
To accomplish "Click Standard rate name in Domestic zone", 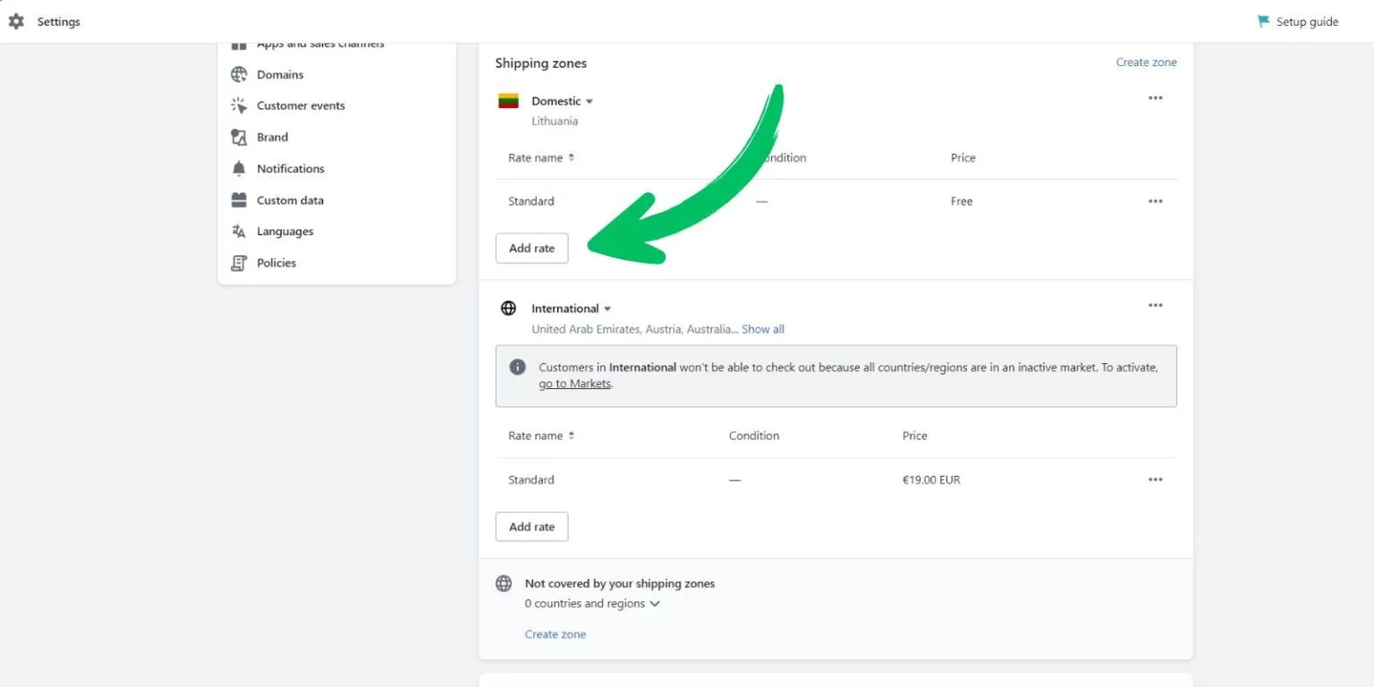I will click(x=531, y=201).
